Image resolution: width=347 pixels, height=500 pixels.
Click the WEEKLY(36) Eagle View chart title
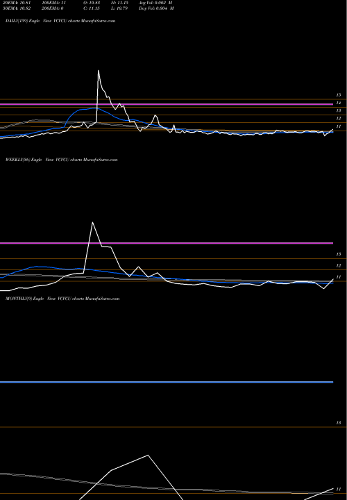pos(62,160)
